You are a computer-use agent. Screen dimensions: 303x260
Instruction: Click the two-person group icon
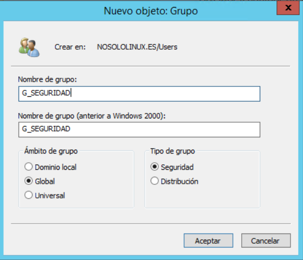click(29, 48)
